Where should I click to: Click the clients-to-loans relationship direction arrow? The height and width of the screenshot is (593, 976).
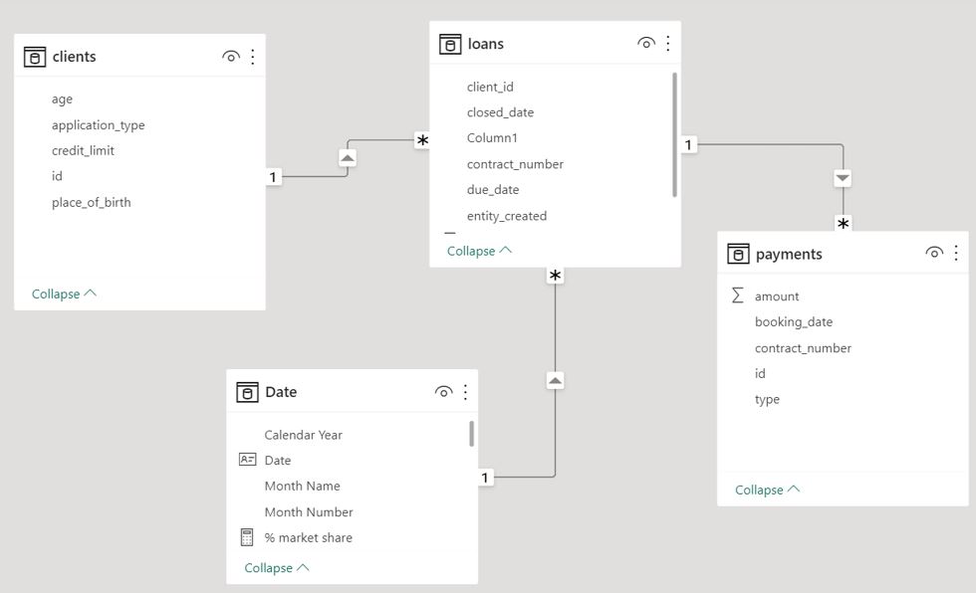tap(348, 158)
